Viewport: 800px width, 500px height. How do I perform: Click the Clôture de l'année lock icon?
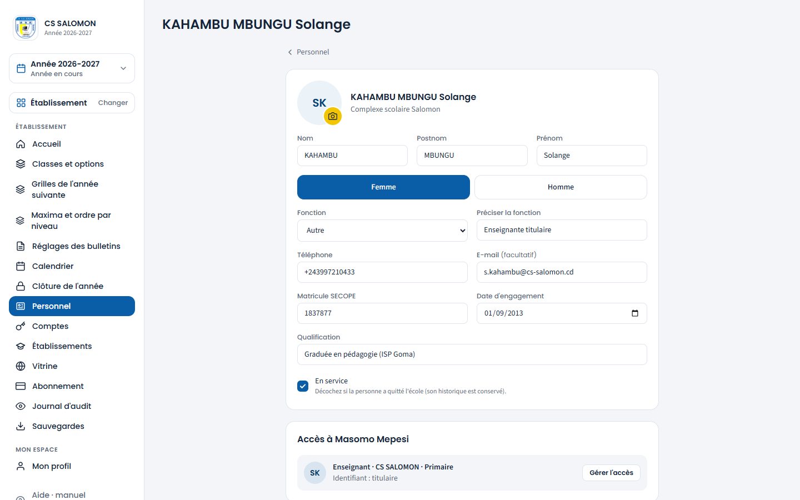click(x=21, y=286)
